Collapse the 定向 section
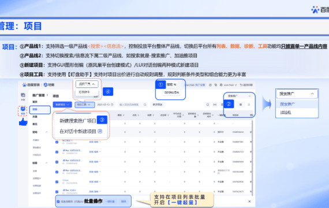This screenshot has width=329, height=208. 47,132
